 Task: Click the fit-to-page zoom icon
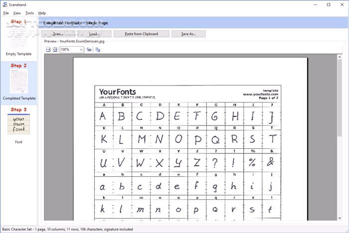[54, 50]
